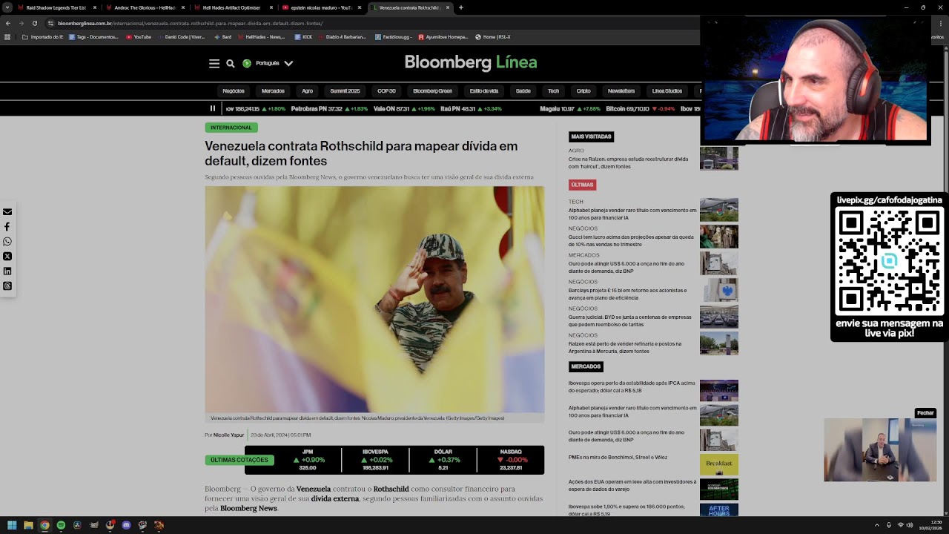Screen dimensions: 949x534
Task: Close the floating video with Fechar
Action: (925, 413)
